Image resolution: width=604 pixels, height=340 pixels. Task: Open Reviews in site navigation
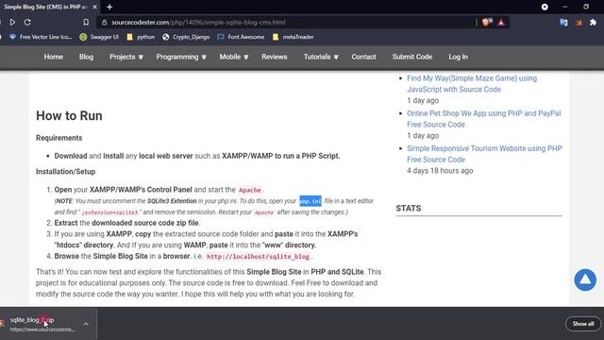(275, 57)
